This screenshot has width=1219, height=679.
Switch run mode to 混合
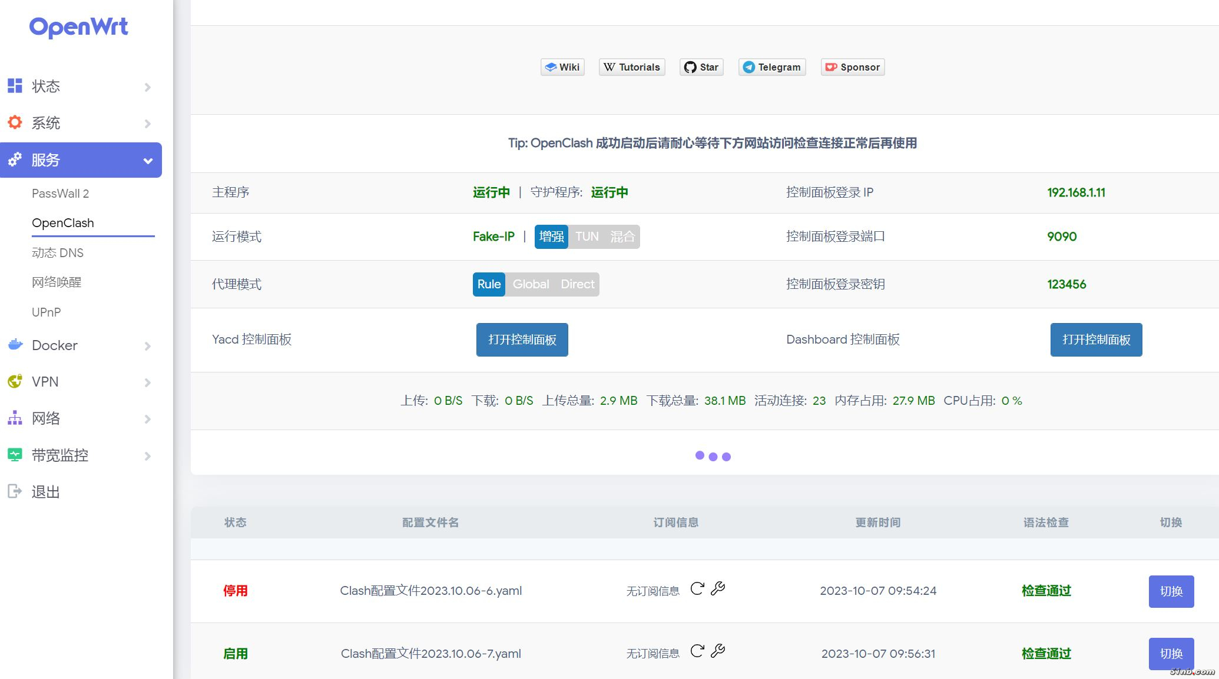pyautogui.click(x=622, y=237)
